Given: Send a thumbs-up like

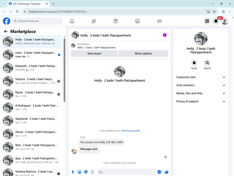Looking at the screenshot, I should 167,172.
